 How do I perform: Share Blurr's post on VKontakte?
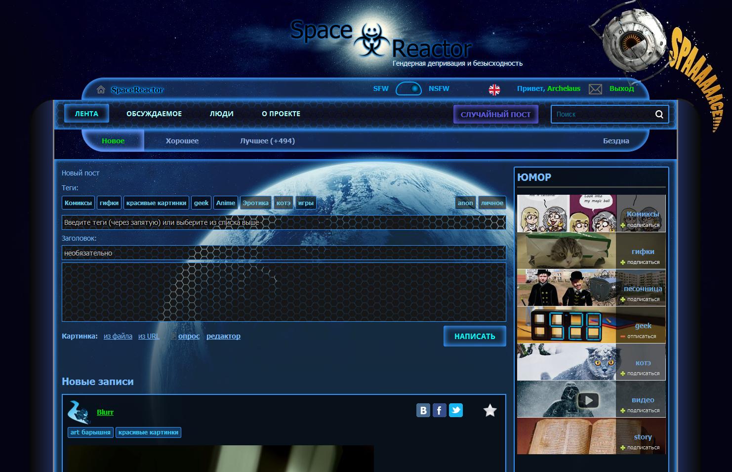click(x=423, y=410)
